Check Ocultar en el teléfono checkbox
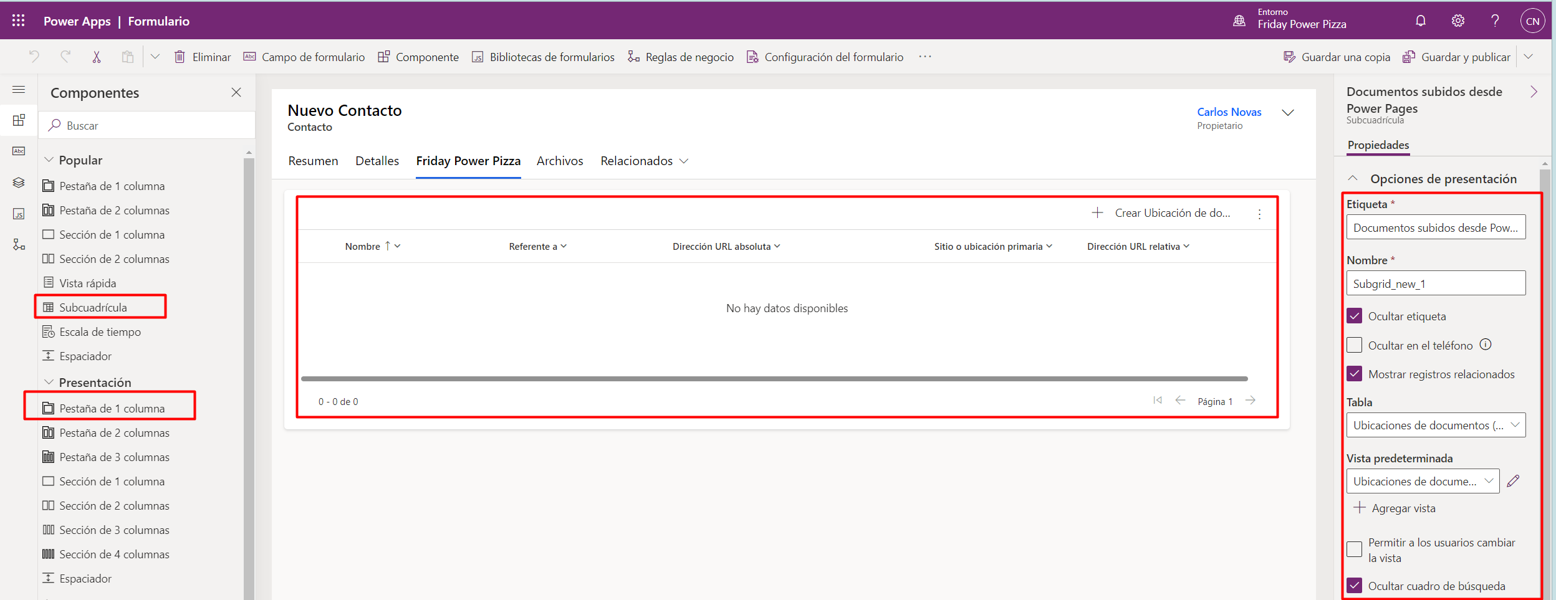 pos(1354,345)
